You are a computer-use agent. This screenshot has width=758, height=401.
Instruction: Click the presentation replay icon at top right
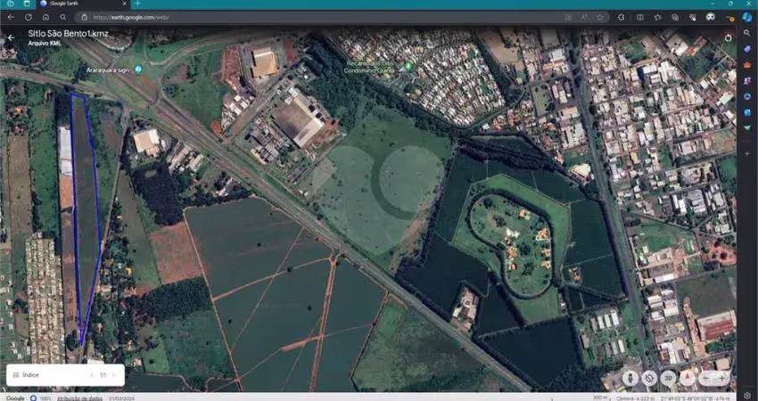point(728,37)
